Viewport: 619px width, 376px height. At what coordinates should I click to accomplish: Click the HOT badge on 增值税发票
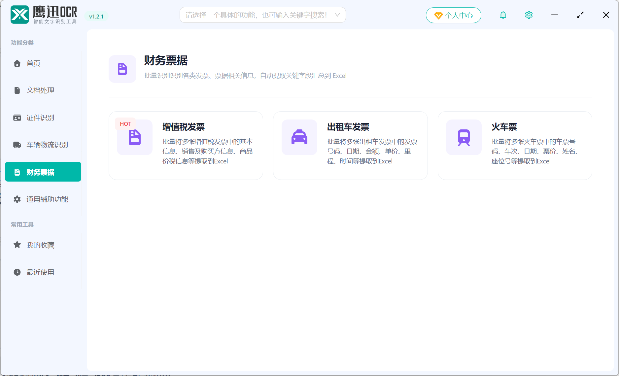click(x=125, y=124)
